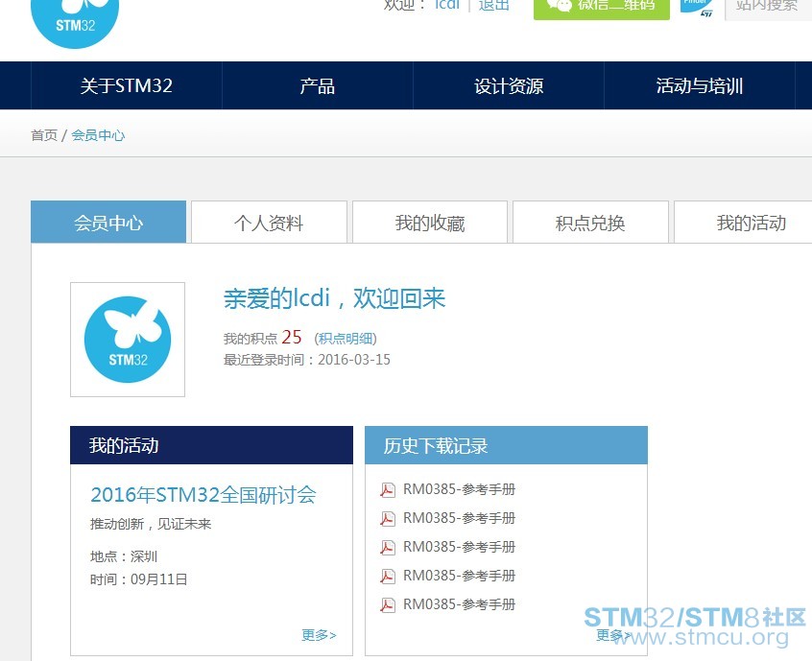Open the WeChat QR code button
The height and width of the screenshot is (661, 812).
(x=602, y=9)
